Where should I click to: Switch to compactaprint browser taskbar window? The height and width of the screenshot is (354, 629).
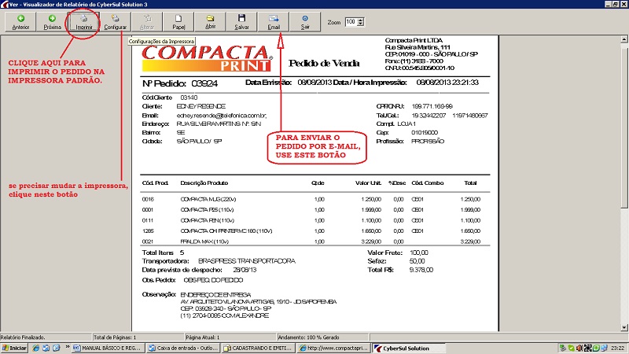click(x=333, y=348)
